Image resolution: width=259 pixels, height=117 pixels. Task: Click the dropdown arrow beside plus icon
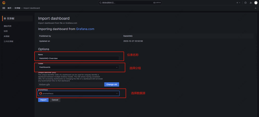(240, 3)
